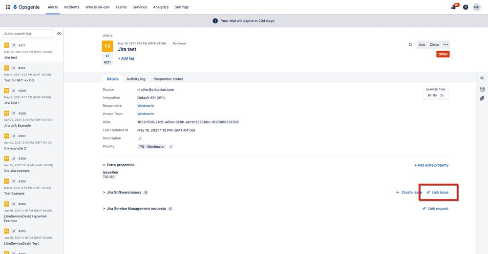Select alert #204 Hyperlink Example

pos(31,212)
